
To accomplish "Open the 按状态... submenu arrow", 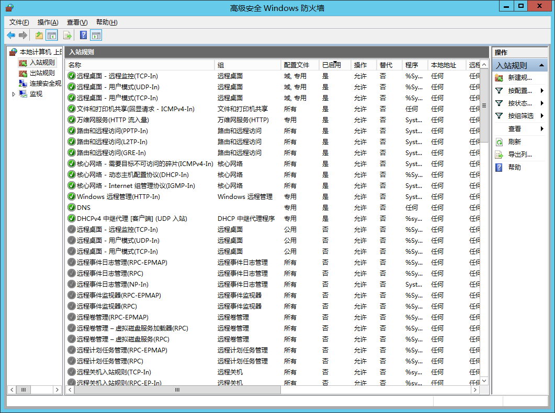I will 542,103.
